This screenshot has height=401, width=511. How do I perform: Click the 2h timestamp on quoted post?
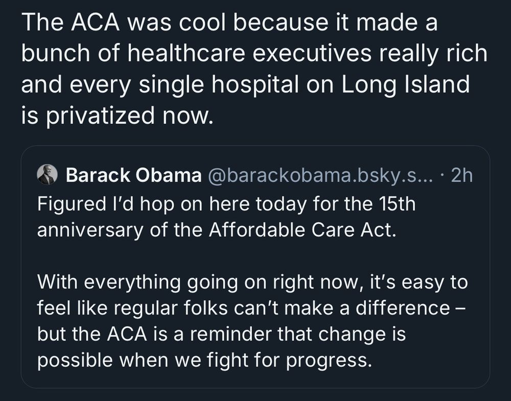pyautogui.click(x=461, y=175)
